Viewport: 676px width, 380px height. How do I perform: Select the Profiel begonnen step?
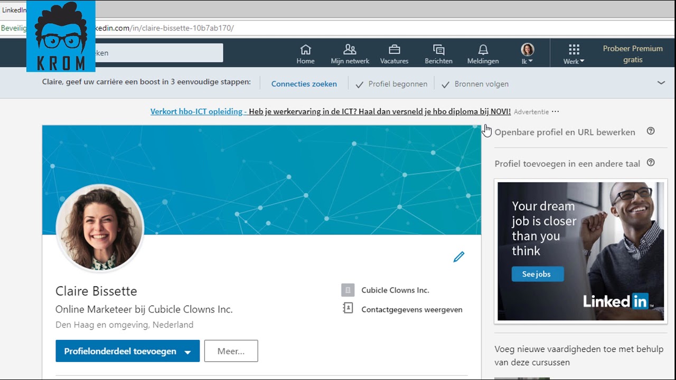pyautogui.click(x=391, y=84)
